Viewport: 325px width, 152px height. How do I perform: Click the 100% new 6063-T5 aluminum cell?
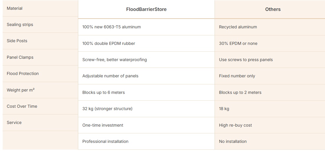pos(112,27)
